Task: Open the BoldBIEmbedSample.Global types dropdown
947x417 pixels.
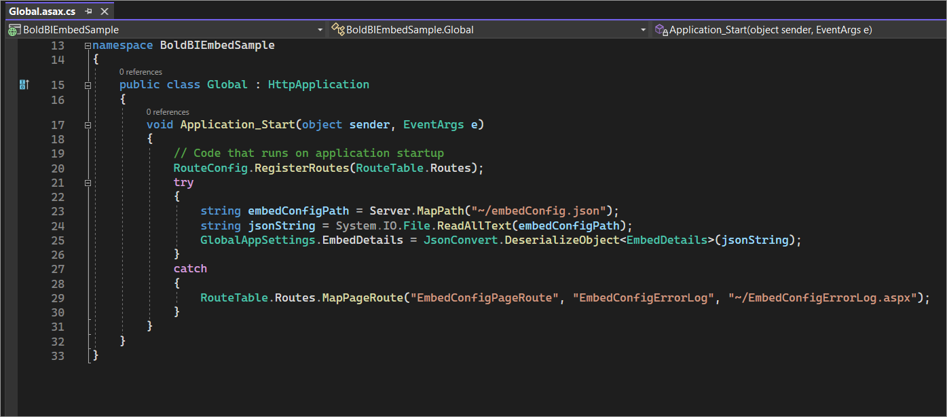Action: pos(642,29)
